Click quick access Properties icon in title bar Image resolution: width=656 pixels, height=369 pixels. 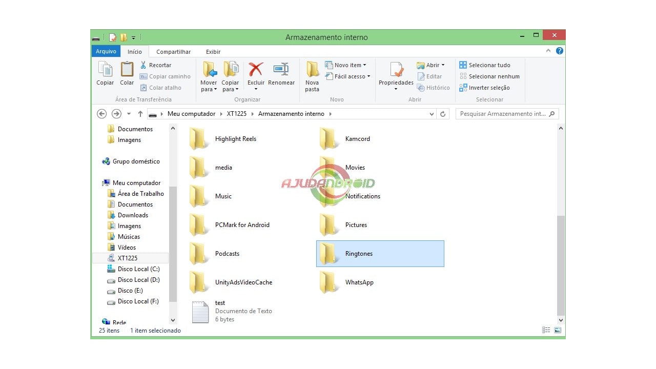[113, 37]
